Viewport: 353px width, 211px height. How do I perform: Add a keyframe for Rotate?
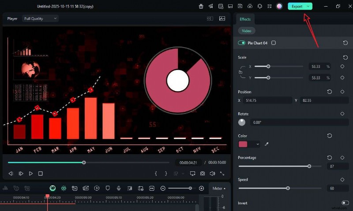tap(342, 114)
